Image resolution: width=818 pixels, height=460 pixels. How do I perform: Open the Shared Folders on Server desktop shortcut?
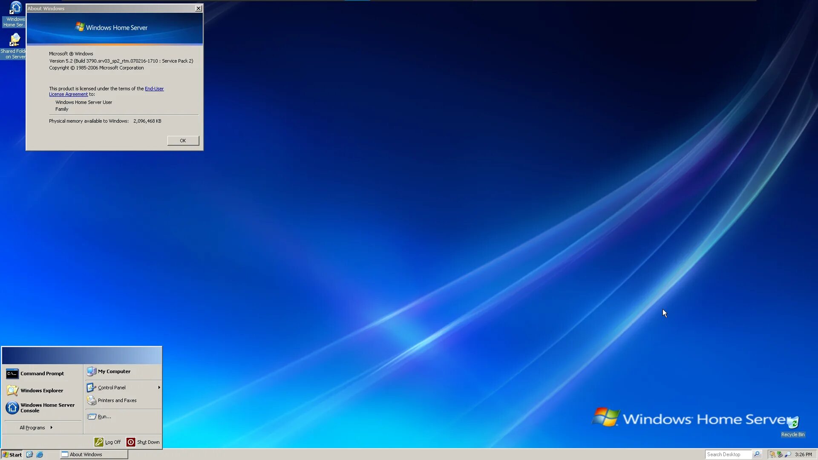tap(14, 40)
